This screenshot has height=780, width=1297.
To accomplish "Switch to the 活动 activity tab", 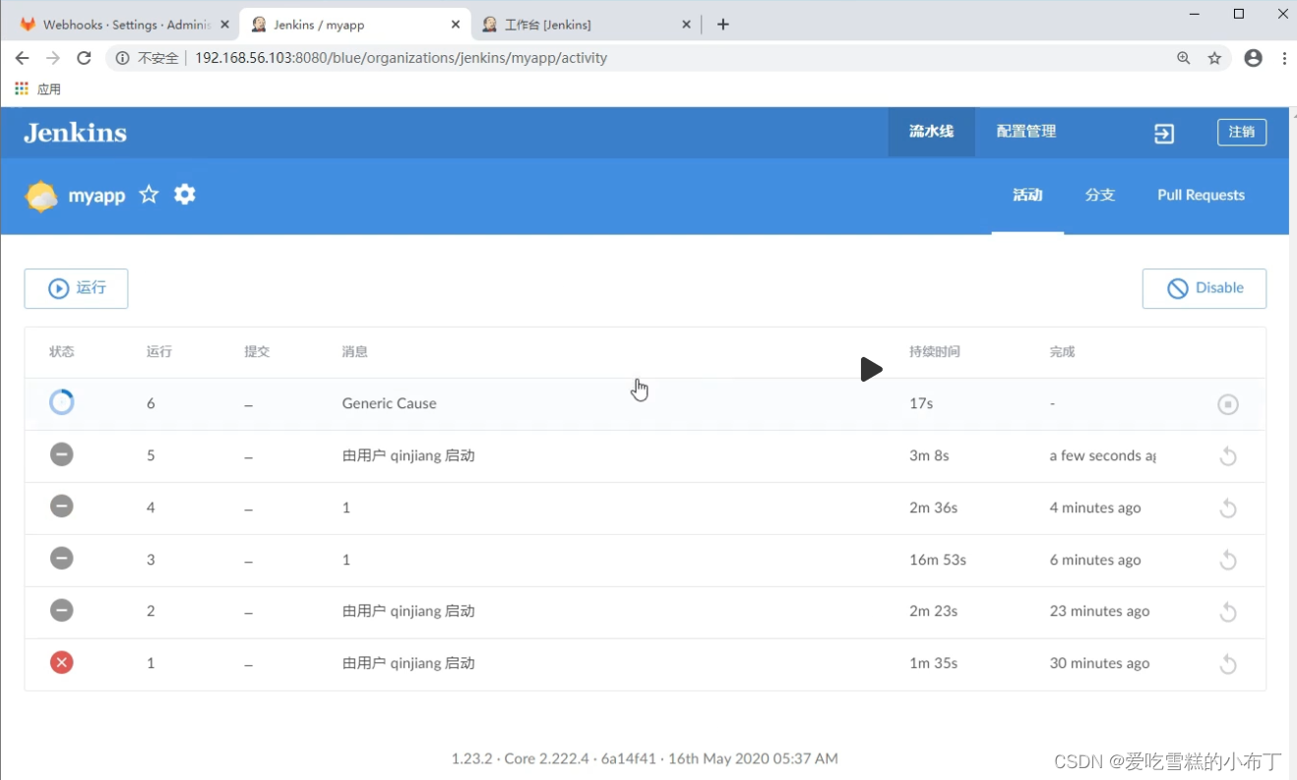I will [x=1027, y=195].
